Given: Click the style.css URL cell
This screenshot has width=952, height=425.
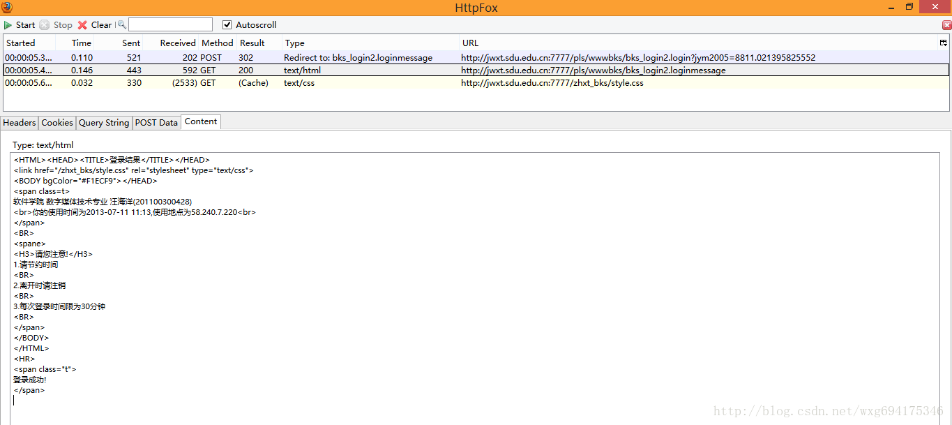Looking at the screenshot, I should pos(552,83).
